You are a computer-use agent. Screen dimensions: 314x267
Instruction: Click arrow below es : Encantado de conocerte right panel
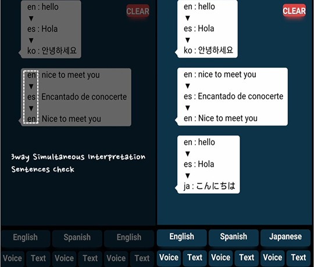tap(187, 108)
